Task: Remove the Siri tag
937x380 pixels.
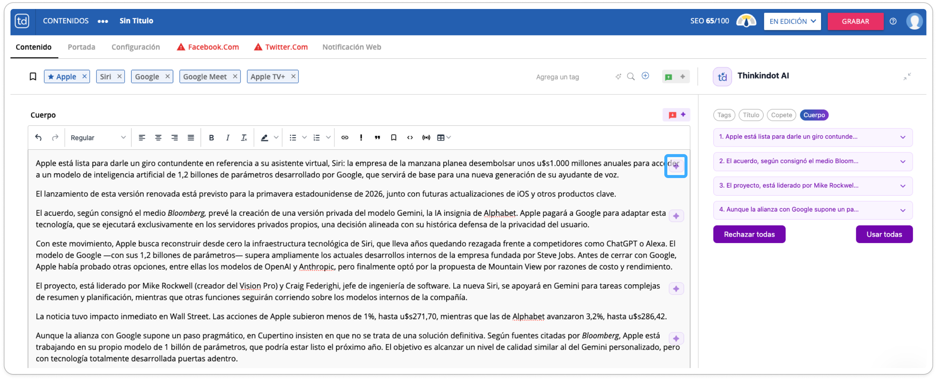Action: (119, 76)
